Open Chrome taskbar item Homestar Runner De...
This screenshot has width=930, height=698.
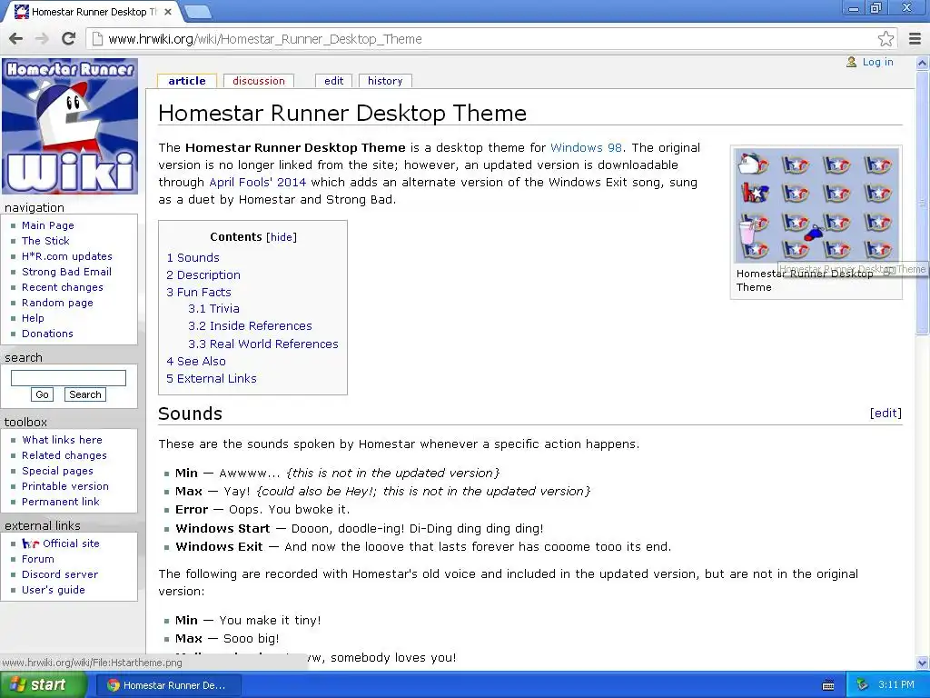click(167, 685)
